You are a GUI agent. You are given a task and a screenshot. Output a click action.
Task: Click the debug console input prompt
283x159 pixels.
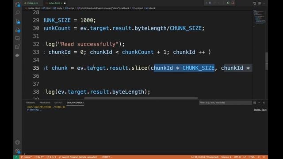click(145, 154)
